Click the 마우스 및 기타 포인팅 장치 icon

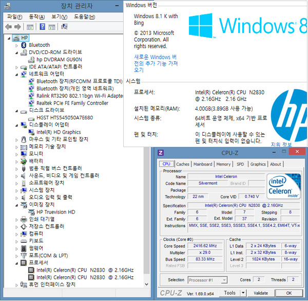click(x=24, y=139)
